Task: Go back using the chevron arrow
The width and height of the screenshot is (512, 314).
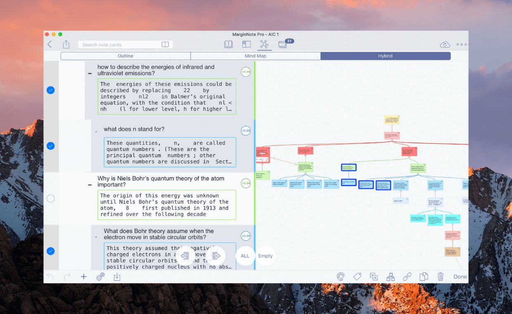Action: 50,45
